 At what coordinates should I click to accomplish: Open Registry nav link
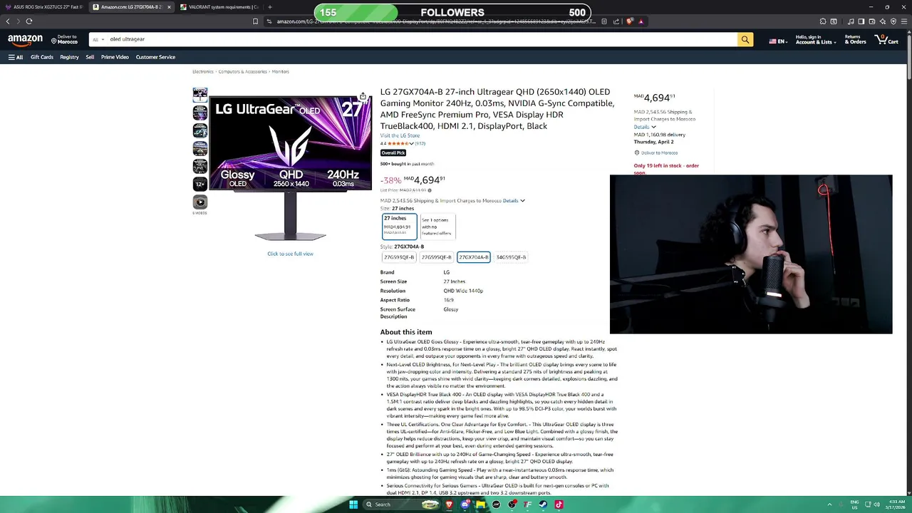click(x=69, y=57)
